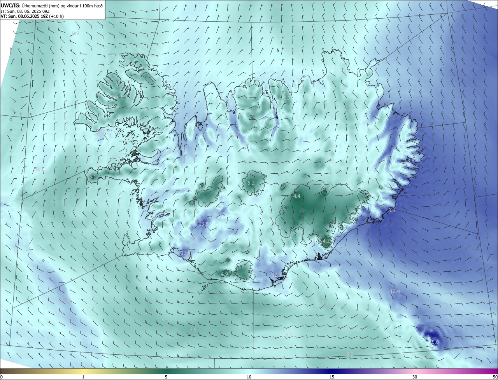Click the 50 tick on the color scale
The height and width of the screenshot is (380, 498).
pyautogui.click(x=495, y=377)
